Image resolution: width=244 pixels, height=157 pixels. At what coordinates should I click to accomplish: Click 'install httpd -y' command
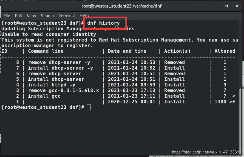(x=52, y=85)
